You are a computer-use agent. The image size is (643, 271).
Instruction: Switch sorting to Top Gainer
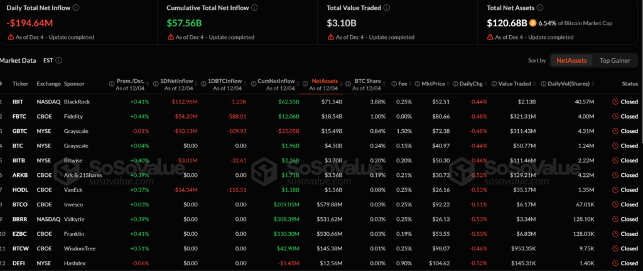[613, 61]
